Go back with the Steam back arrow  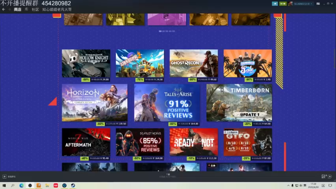[x=3, y=9]
